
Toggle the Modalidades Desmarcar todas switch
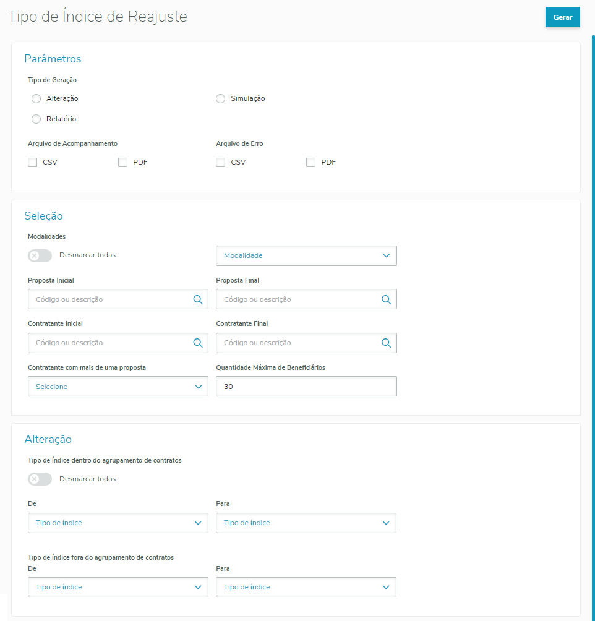point(40,255)
